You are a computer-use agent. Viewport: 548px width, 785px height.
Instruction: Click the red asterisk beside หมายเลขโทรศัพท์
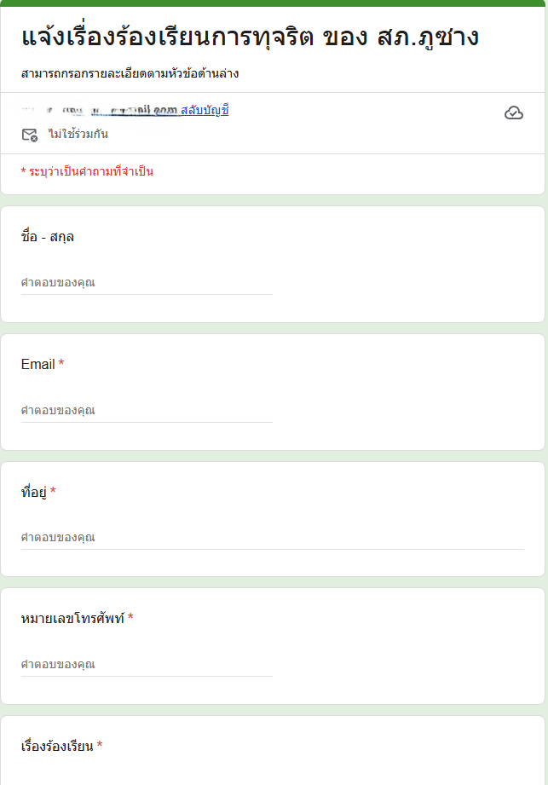tap(130, 617)
